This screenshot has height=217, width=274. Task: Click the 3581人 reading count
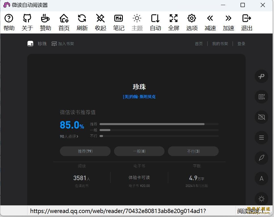pyautogui.click(x=82, y=178)
